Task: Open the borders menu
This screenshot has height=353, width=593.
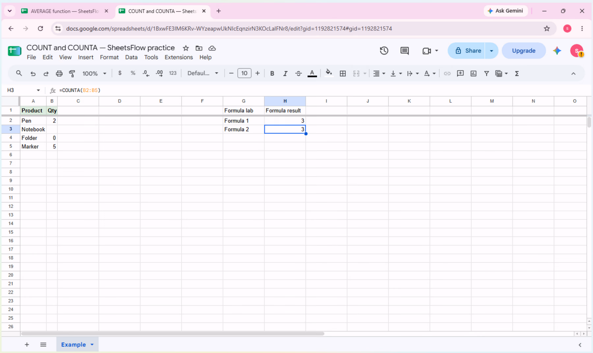Action: pyautogui.click(x=343, y=73)
